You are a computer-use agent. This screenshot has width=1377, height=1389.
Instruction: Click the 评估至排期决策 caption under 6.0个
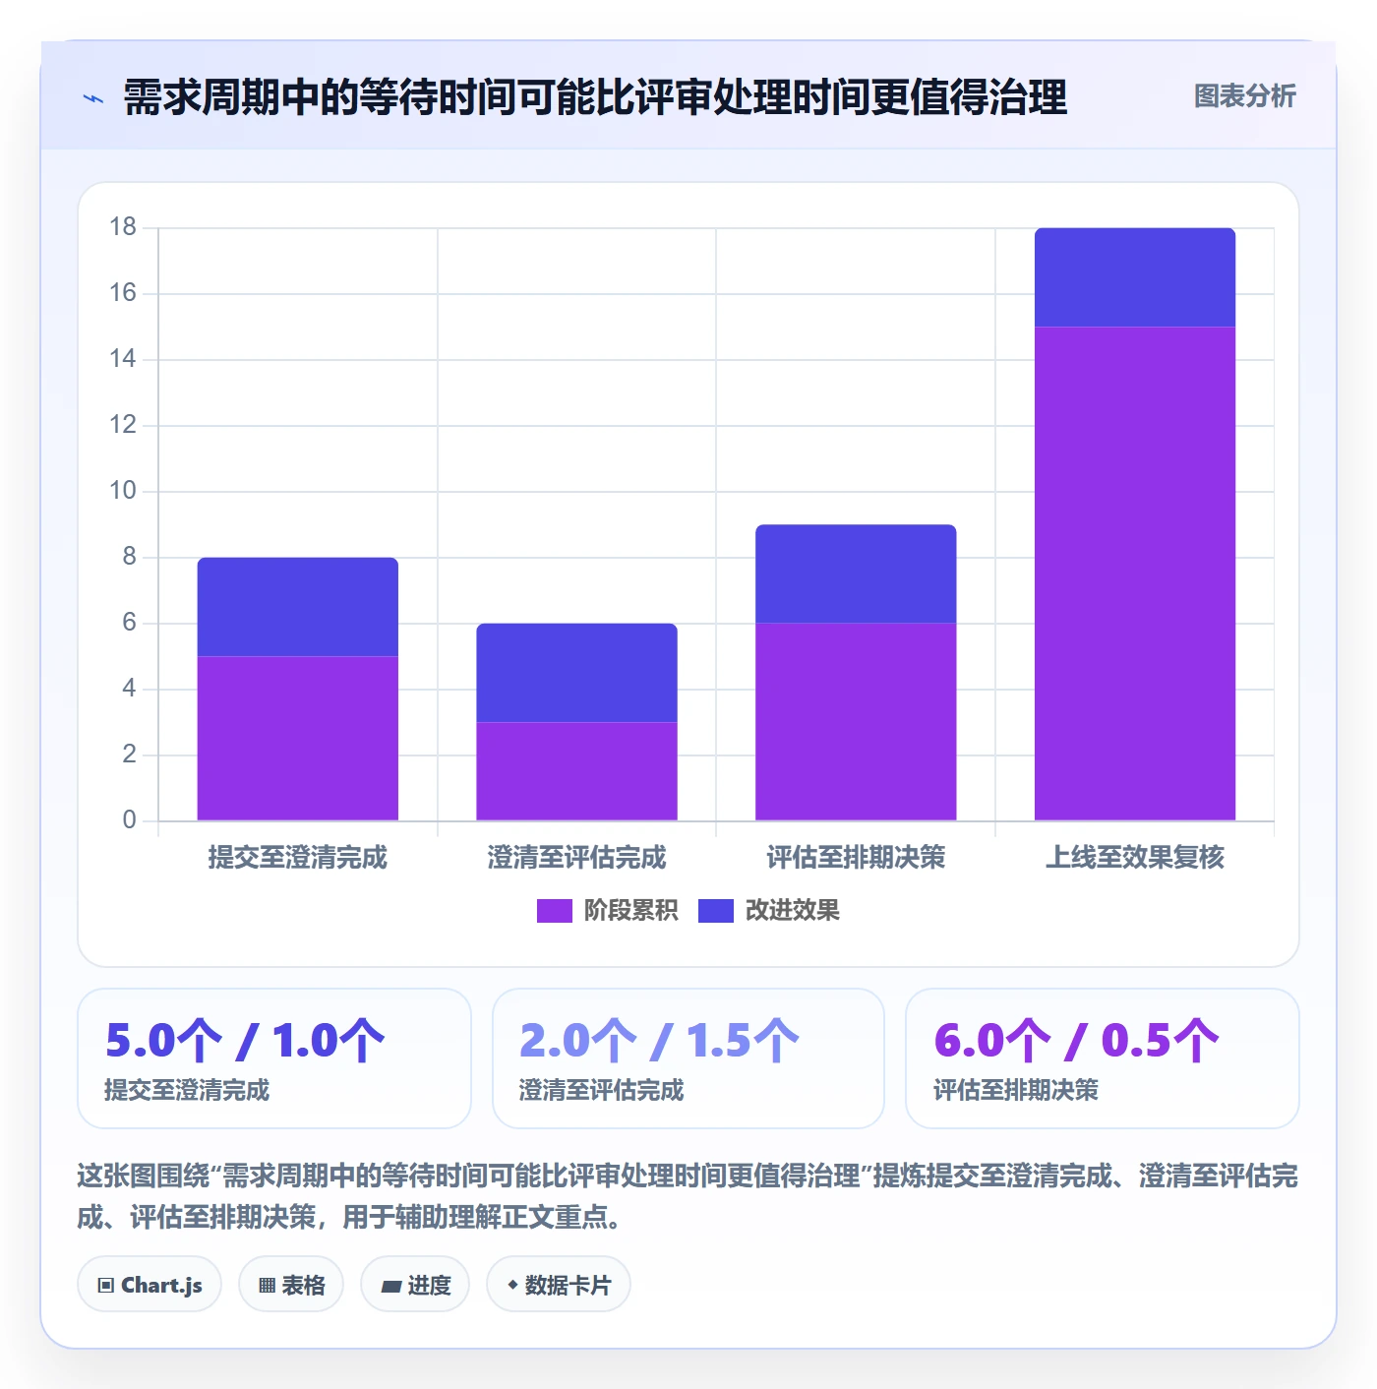pyautogui.click(x=1016, y=1090)
